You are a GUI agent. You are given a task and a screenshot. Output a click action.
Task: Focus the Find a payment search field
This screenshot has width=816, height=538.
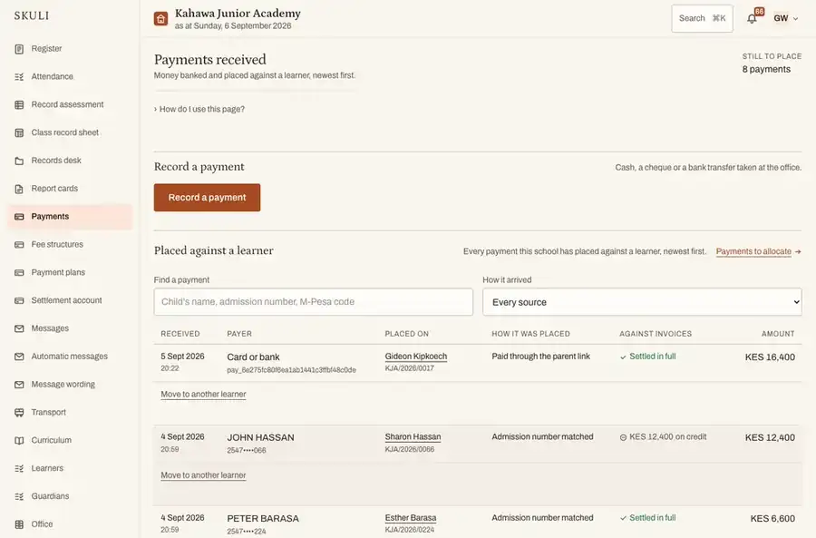point(314,302)
